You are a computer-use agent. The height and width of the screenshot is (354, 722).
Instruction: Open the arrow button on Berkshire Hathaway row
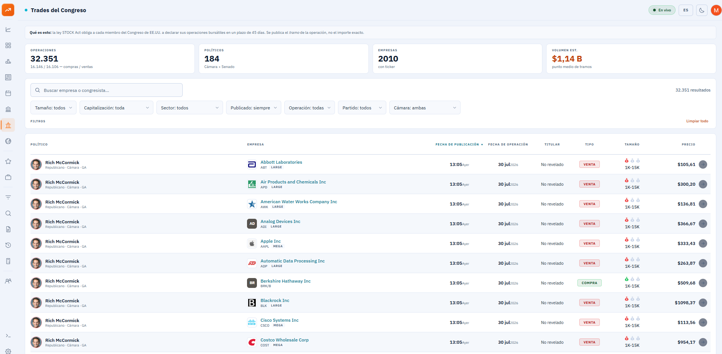[703, 283]
